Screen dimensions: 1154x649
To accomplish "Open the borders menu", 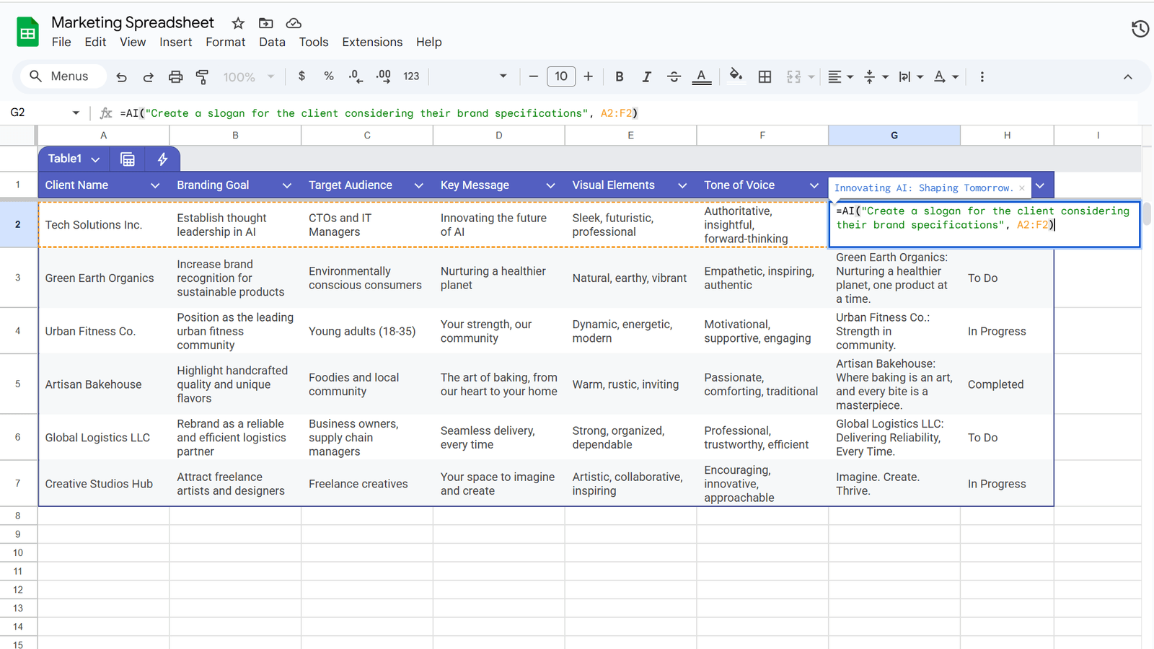I will pyautogui.click(x=765, y=76).
